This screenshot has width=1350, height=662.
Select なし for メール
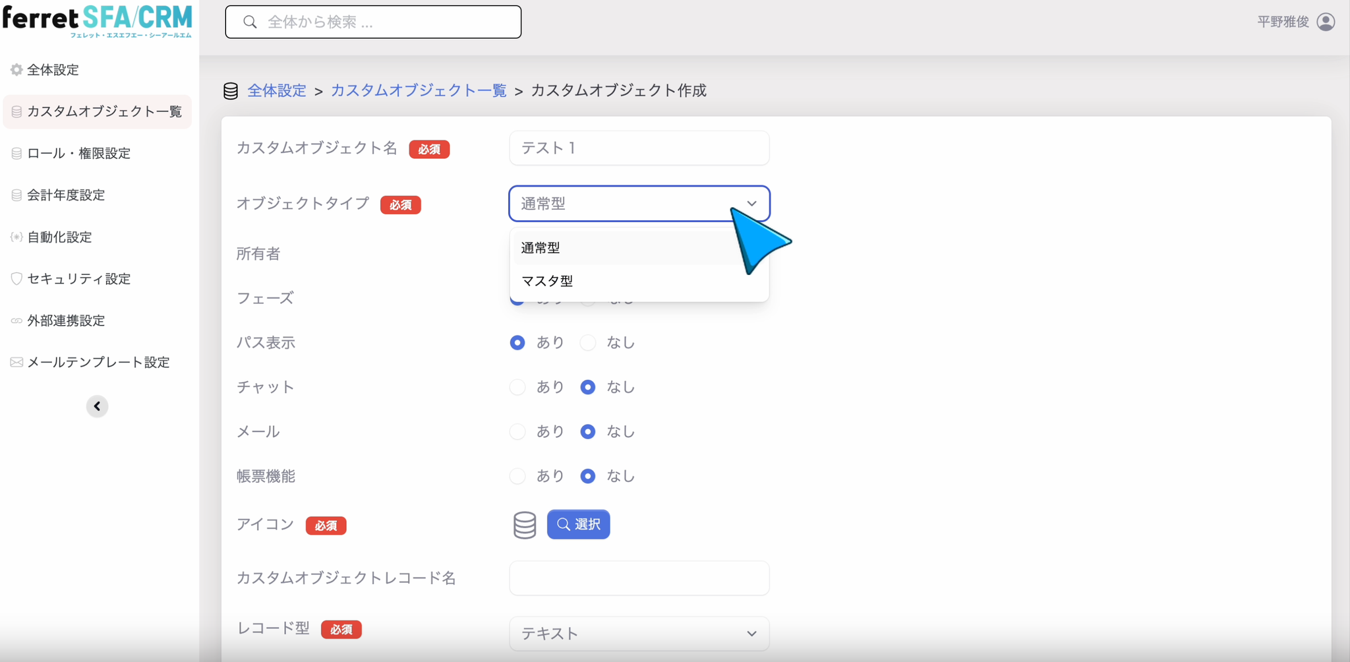tap(588, 431)
